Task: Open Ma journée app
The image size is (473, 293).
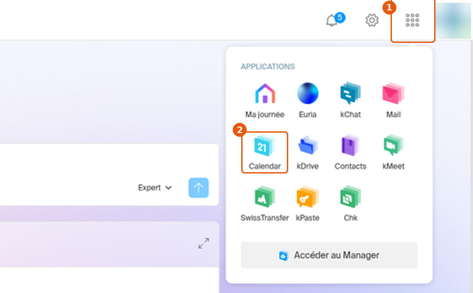Action: pyautogui.click(x=265, y=100)
